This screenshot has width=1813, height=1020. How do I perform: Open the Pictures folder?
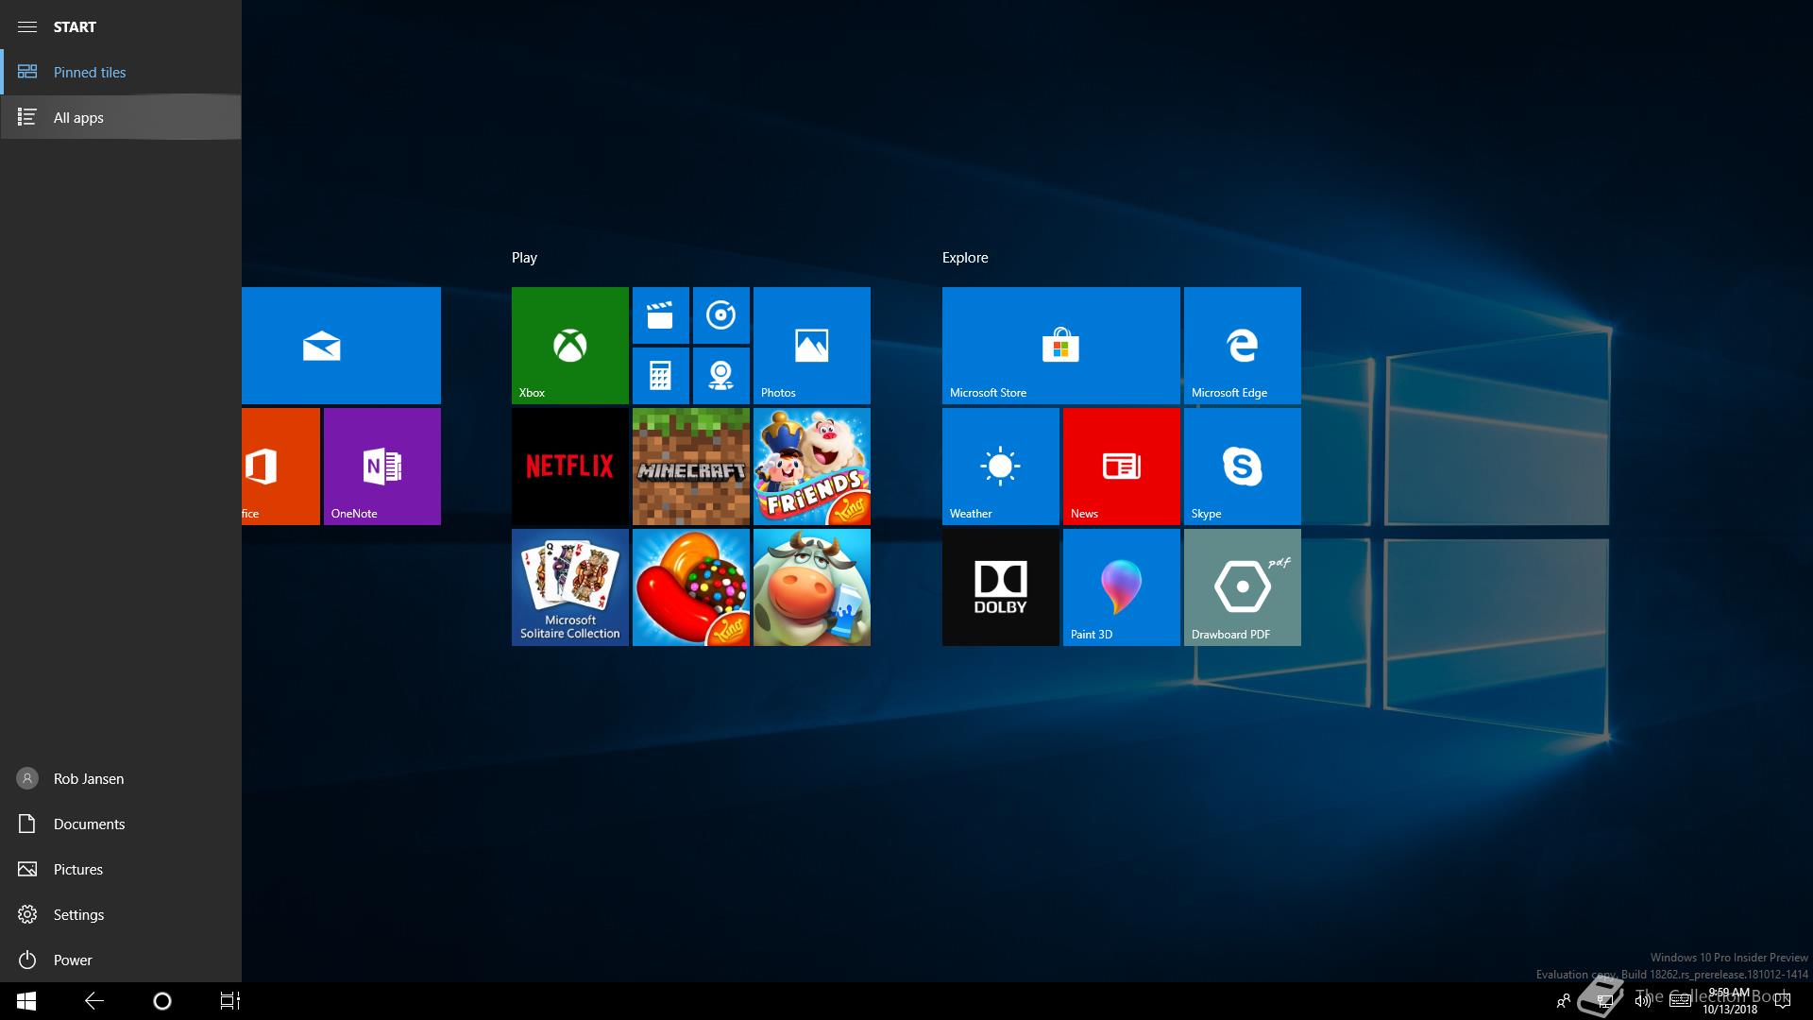(121, 869)
